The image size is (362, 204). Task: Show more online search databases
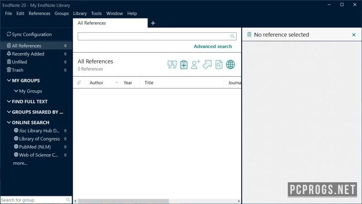pos(20,163)
